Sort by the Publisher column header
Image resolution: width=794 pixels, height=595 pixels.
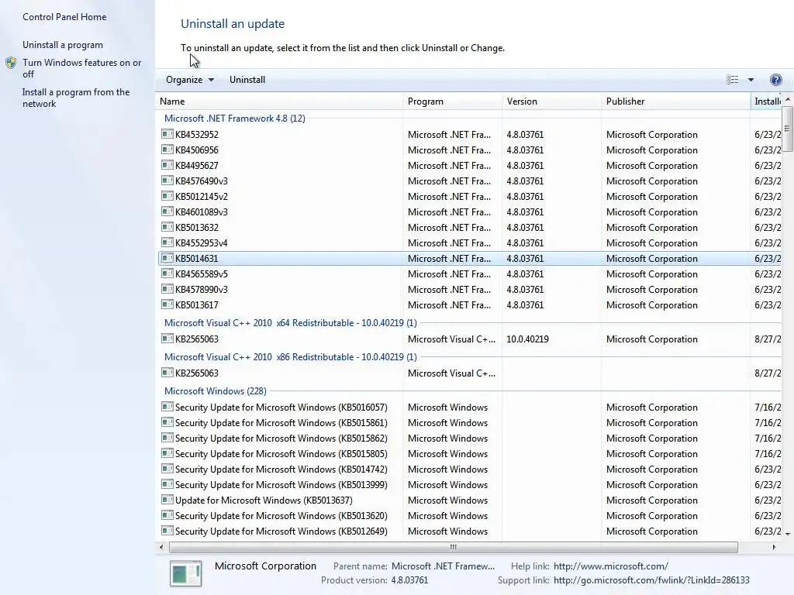[x=675, y=101]
